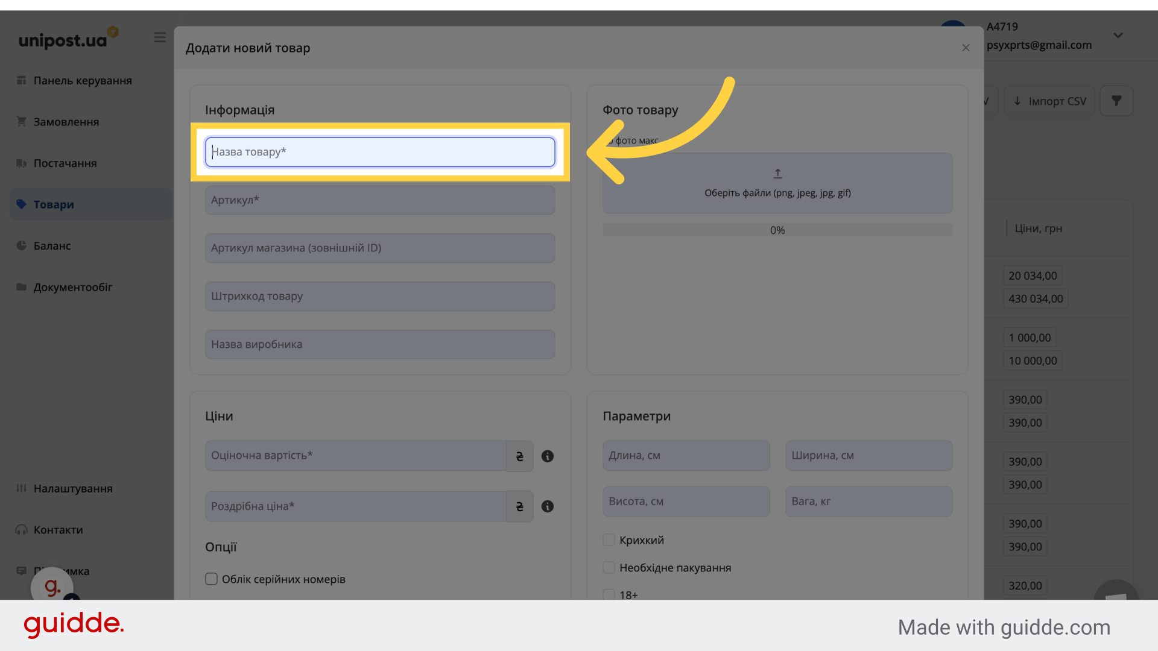This screenshot has width=1158, height=651.
Task: Open Замовлення section in sidebar
Action: tap(66, 122)
